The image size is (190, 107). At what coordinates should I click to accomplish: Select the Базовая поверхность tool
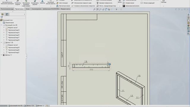tap(104, 3)
